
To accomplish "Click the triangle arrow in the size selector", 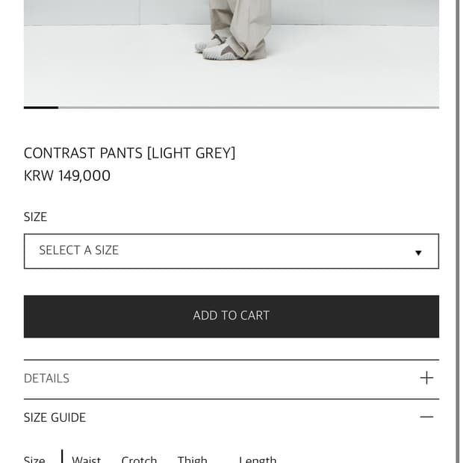I will (x=418, y=252).
